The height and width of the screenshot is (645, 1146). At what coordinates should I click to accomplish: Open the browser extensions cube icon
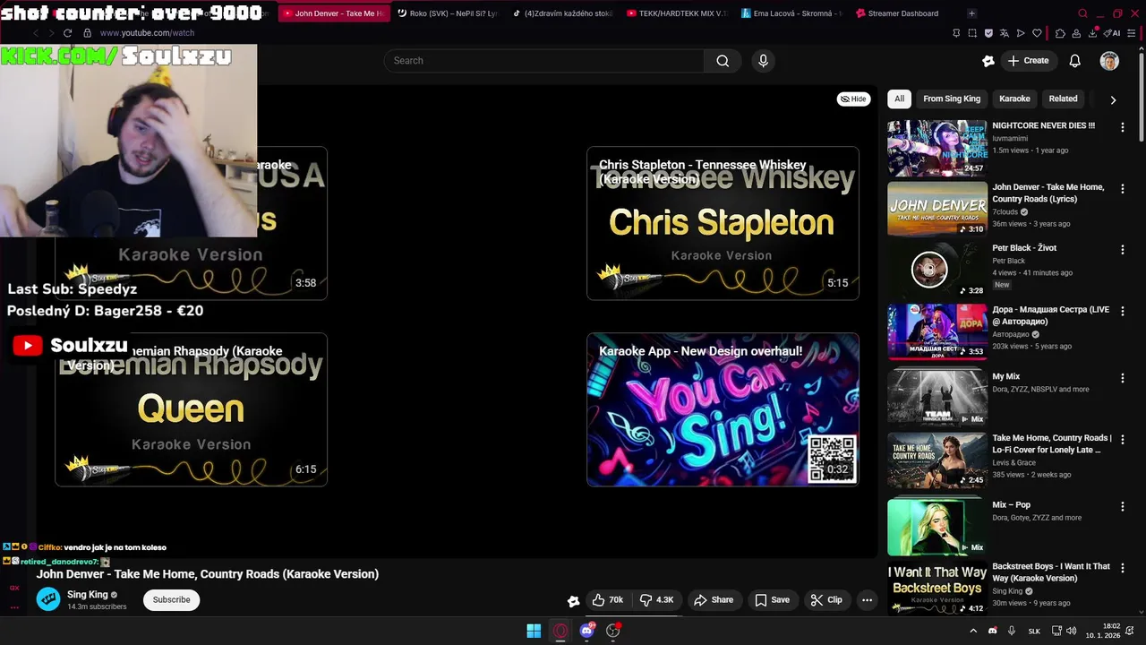(x=1060, y=33)
